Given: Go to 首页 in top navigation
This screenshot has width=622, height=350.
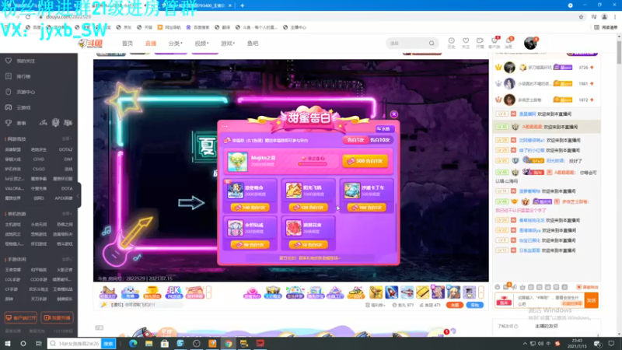Looking at the screenshot, I should click(x=128, y=44).
